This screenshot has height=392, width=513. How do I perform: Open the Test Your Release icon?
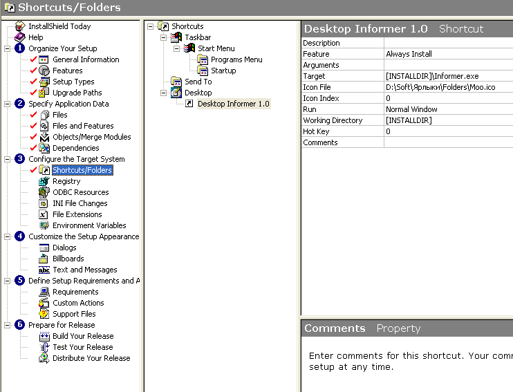pyautogui.click(x=44, y=347)
